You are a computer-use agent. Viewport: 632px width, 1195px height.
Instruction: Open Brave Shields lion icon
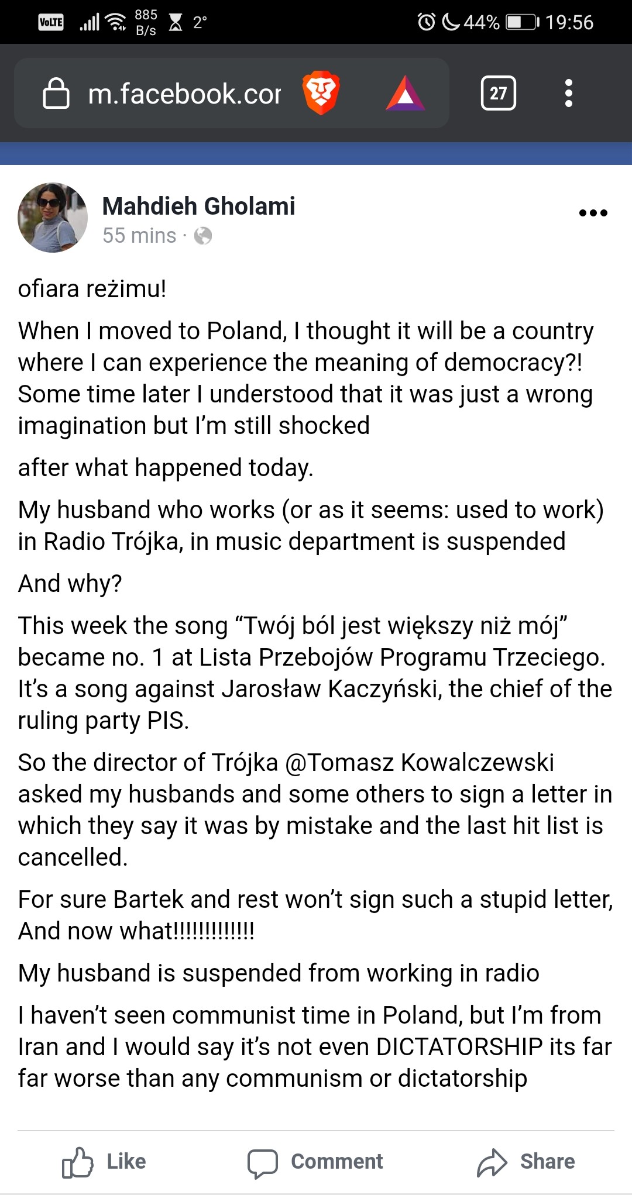(x=321, y=93)
